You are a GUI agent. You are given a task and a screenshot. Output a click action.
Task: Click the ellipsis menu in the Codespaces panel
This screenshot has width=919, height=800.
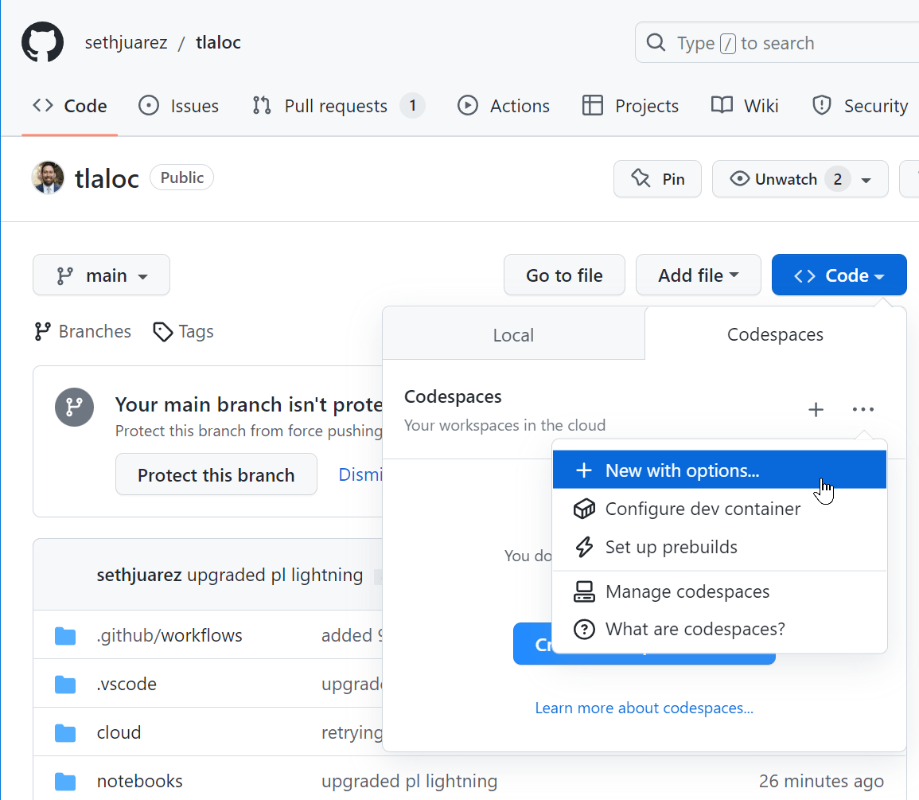click(x=863, y=409)
